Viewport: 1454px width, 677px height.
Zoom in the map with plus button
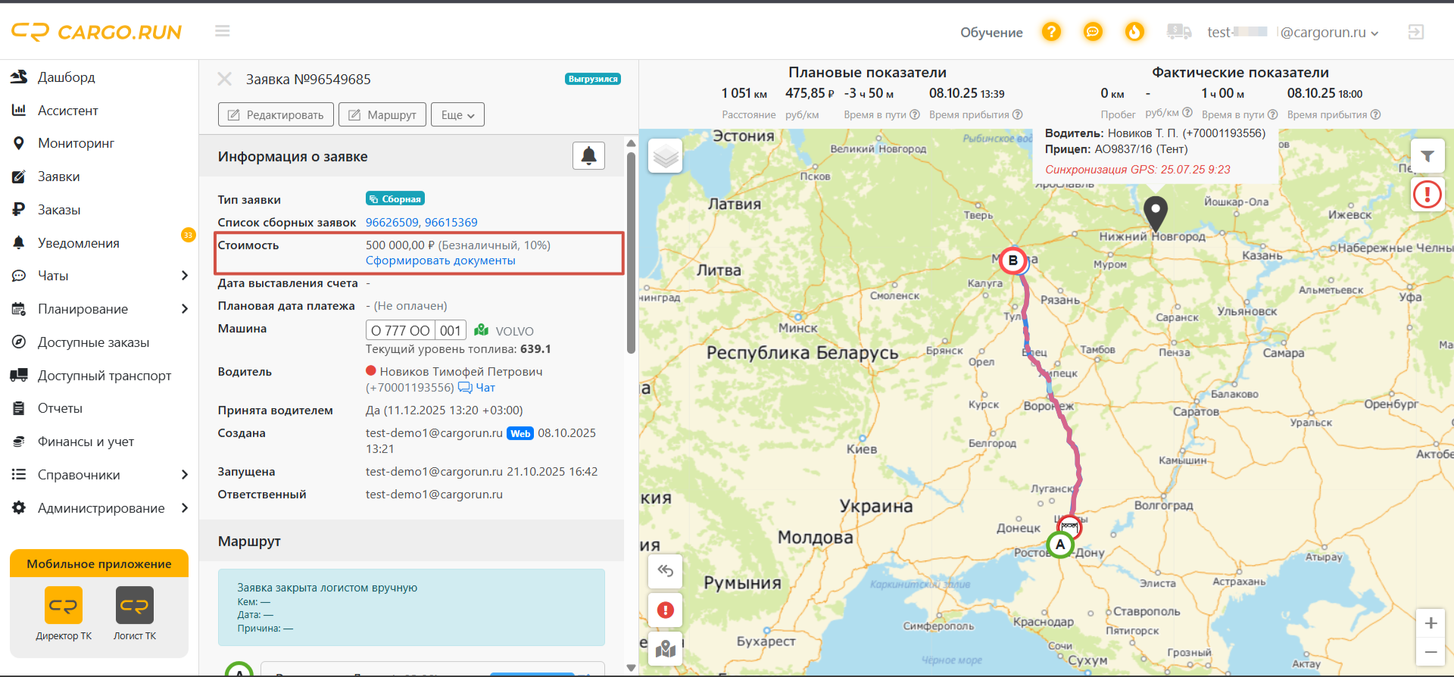click(x=1431, y=623)
